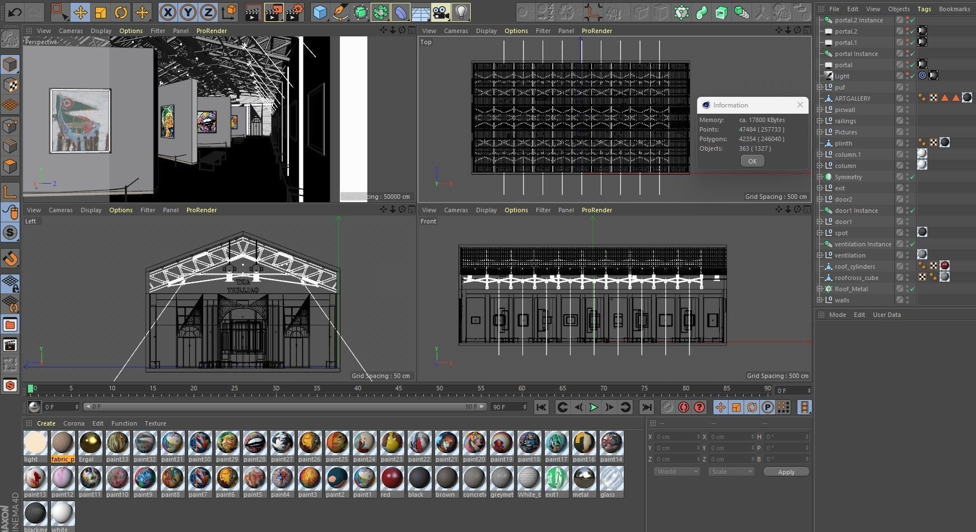This screenshot has width=976, height=532.
Task: Click the Camera object icon
Action: point(441,12)
